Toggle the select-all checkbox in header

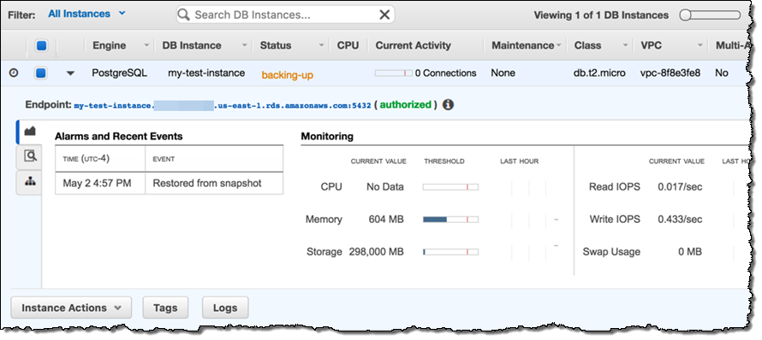point(41,45)
